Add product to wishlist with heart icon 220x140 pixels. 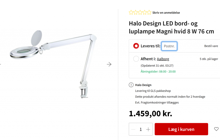click(216, 129)
